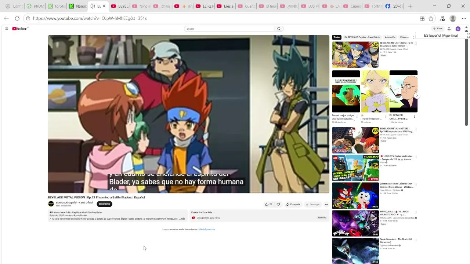Viewport: 470px width, 264px height.
Task: Open the 'Eres el mejor amigo' short thumbnail
Action: coord(346,91)
